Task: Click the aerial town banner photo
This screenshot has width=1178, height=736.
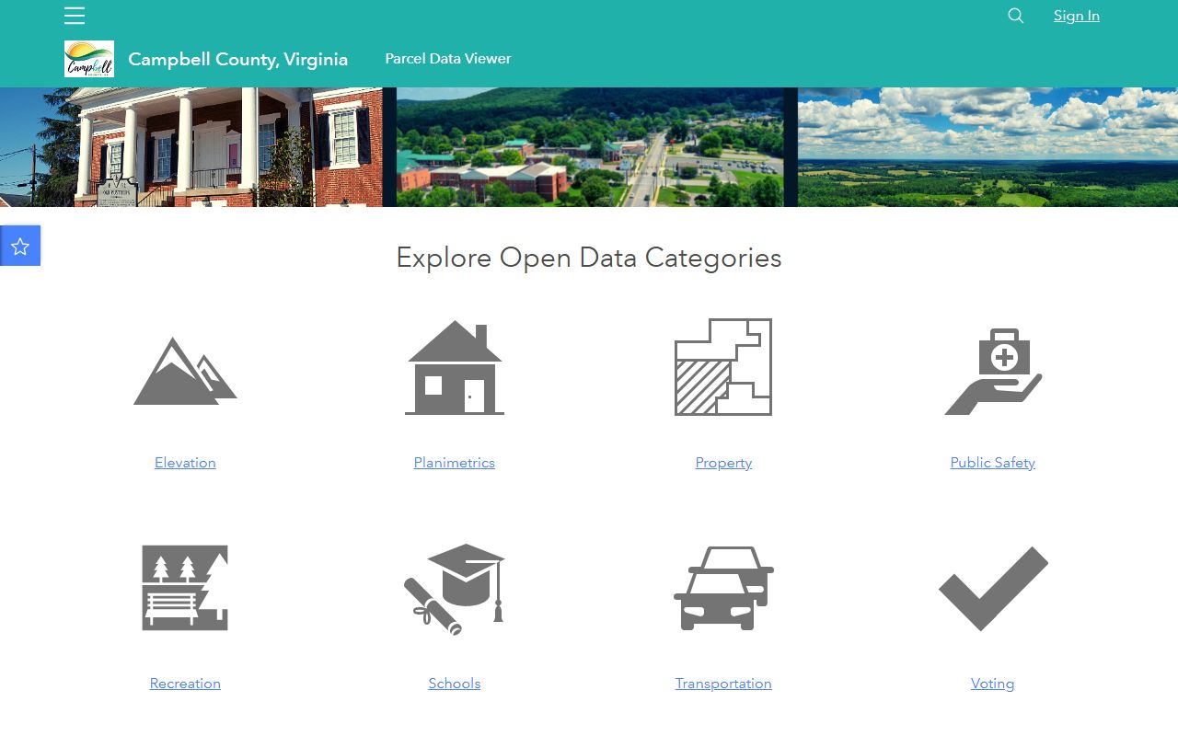Action: (590, 147)
